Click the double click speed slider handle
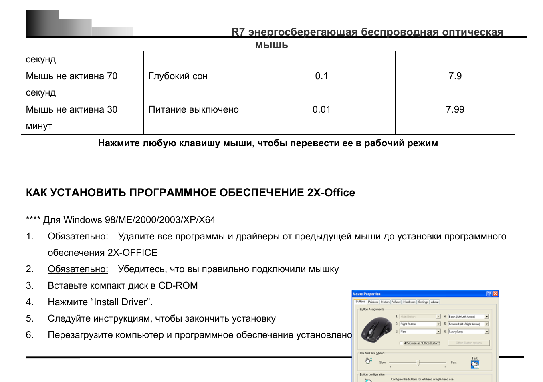This screenshot has width=543, height=382. (418, 363)
